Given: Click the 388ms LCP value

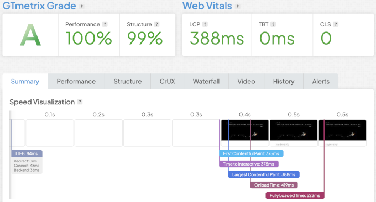Looking at the screenshot, I should point(217,38).
